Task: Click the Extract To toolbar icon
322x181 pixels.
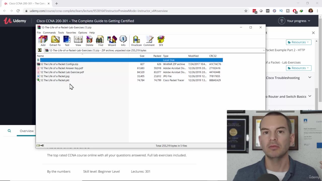Action: 55,41
